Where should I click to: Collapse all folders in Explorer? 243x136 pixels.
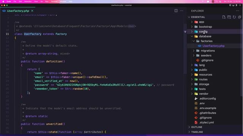(x=240, y=17)
